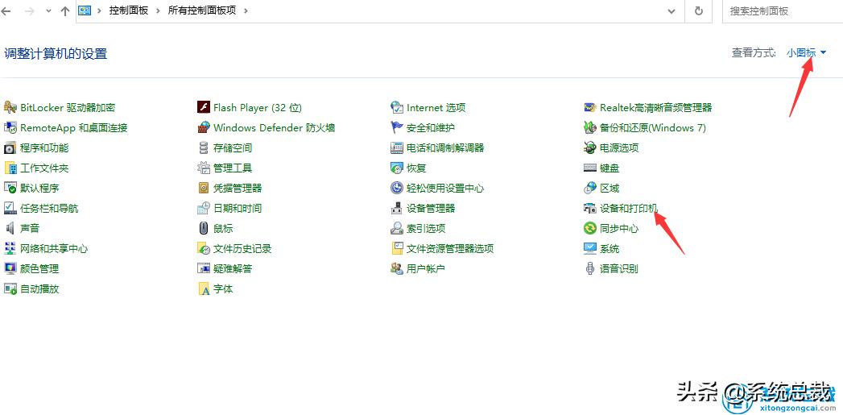Screen dimensions: 843x415
Task: Click the 设备管理器 icon
Action: (x=397, y=209)
